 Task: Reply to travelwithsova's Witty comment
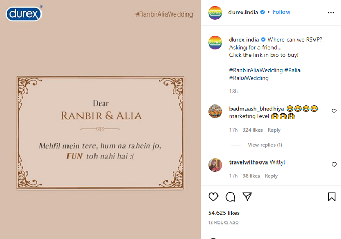(271, 176)
